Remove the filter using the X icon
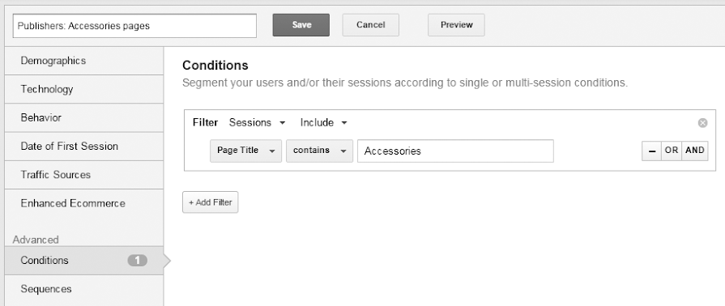725x306 pixels. pos(702,123)
